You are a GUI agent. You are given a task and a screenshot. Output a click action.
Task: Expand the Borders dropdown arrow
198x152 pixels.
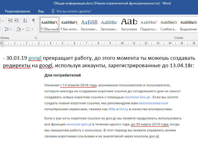pos(32,29)
